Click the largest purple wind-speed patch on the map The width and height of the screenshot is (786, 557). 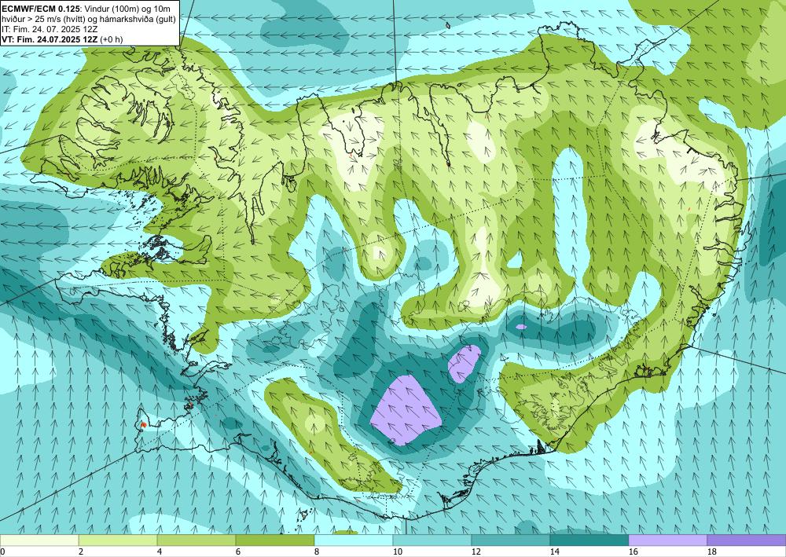click(406, 410)
